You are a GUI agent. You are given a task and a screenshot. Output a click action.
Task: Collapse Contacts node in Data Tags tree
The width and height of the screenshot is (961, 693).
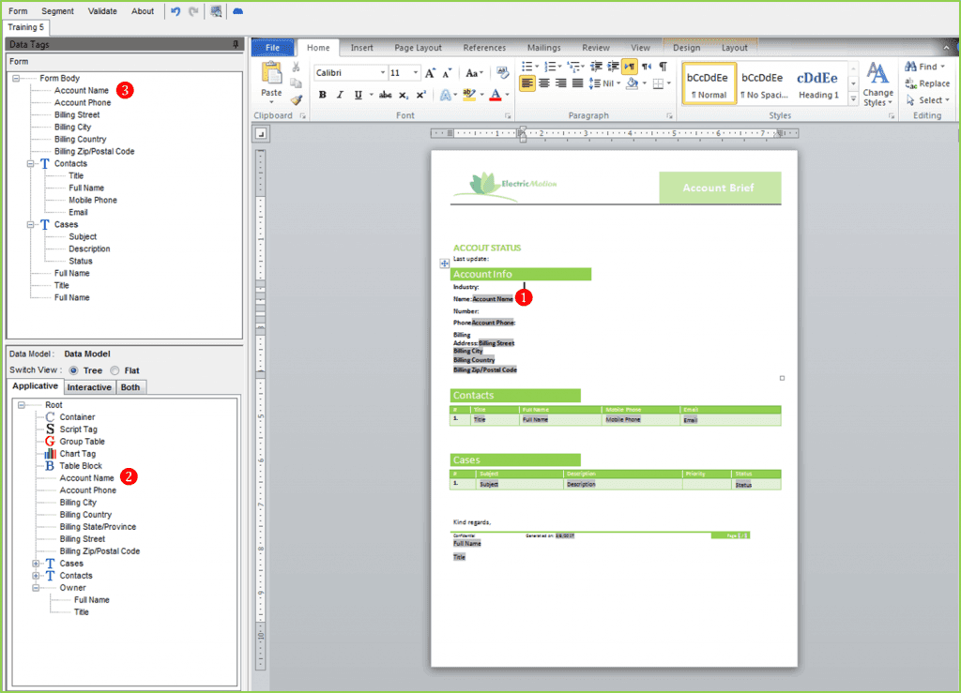[x=30, y=164]
